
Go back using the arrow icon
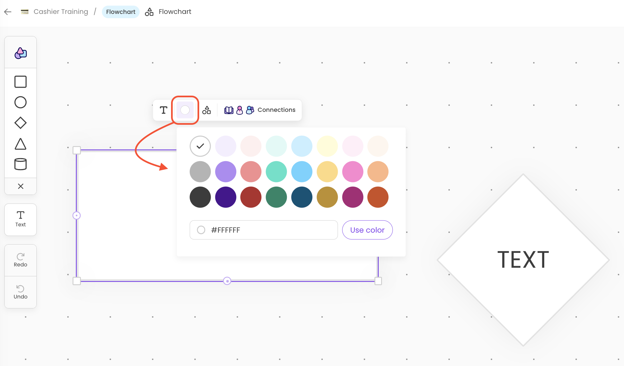pyautogui.click(x=8, y=12)
